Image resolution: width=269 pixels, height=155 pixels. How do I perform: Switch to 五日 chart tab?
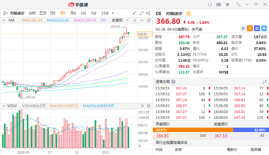(43, 13)
